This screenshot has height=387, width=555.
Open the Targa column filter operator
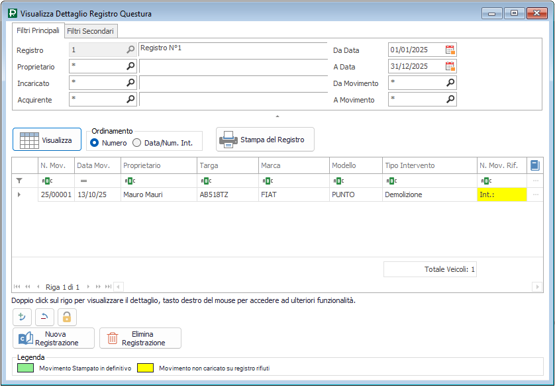point(204,181)
